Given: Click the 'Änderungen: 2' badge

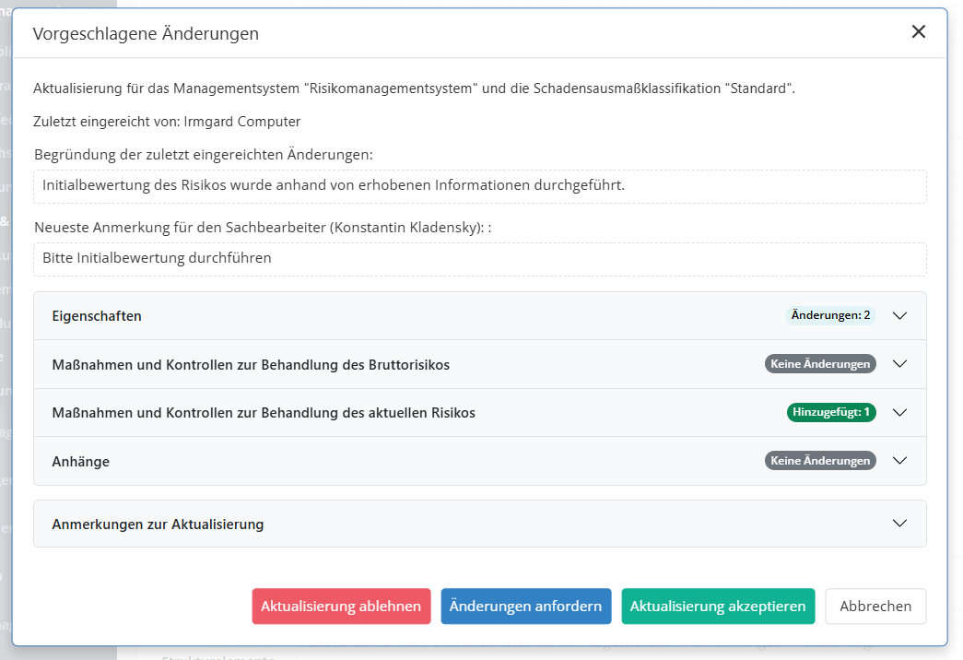Looking at the screenshot, I should (830, 315).
